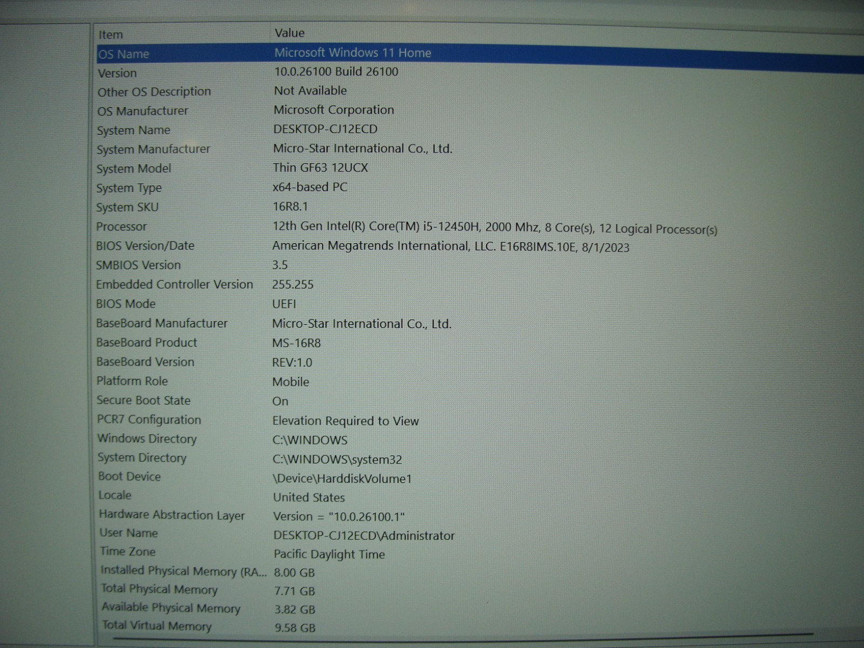Screen dimensions: 864x648
Task: Select the BaseBoard Version row
Action: (145, 362)
